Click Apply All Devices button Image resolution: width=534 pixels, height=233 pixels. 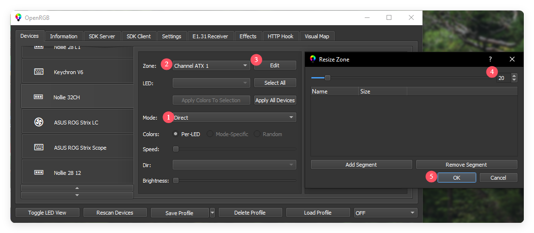[x=275, y=100]
